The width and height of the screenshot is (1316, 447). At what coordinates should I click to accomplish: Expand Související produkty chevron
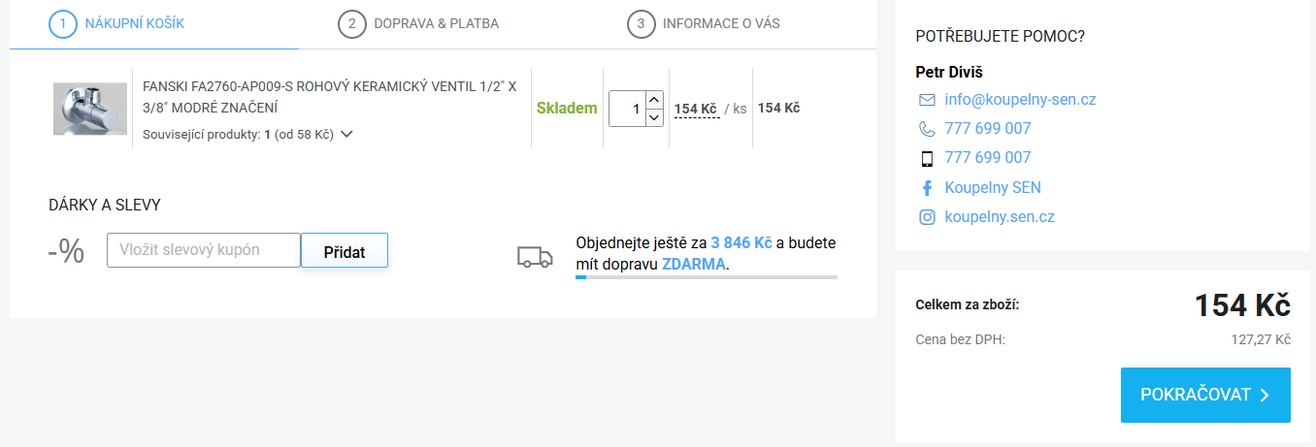tap(346, 135)
